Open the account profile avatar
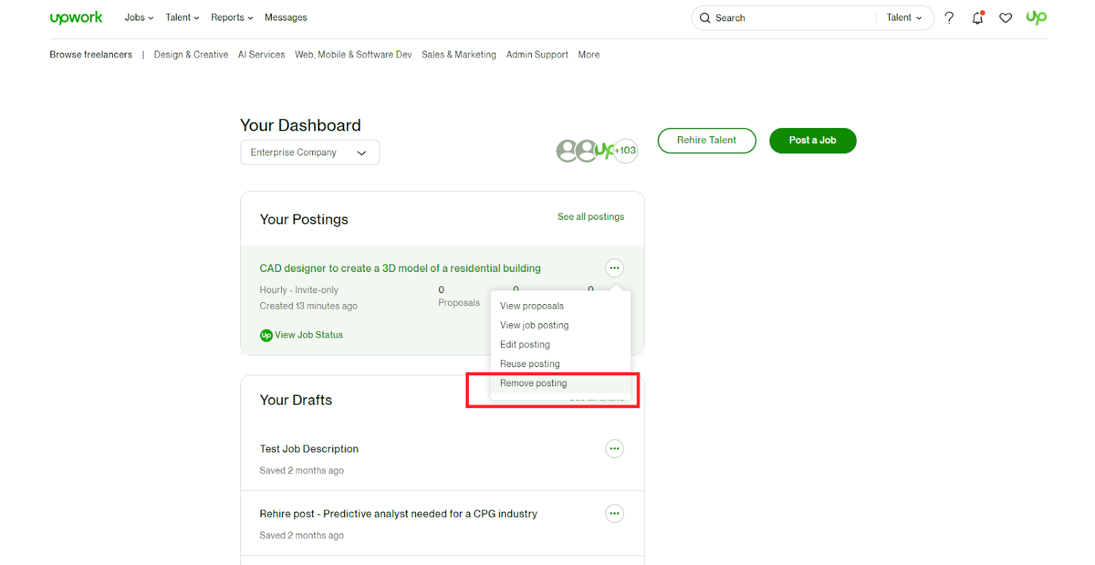Image resolution: width=1095 pixels, height=565 pixels. pyautogui.click(x=1036, y=18)
